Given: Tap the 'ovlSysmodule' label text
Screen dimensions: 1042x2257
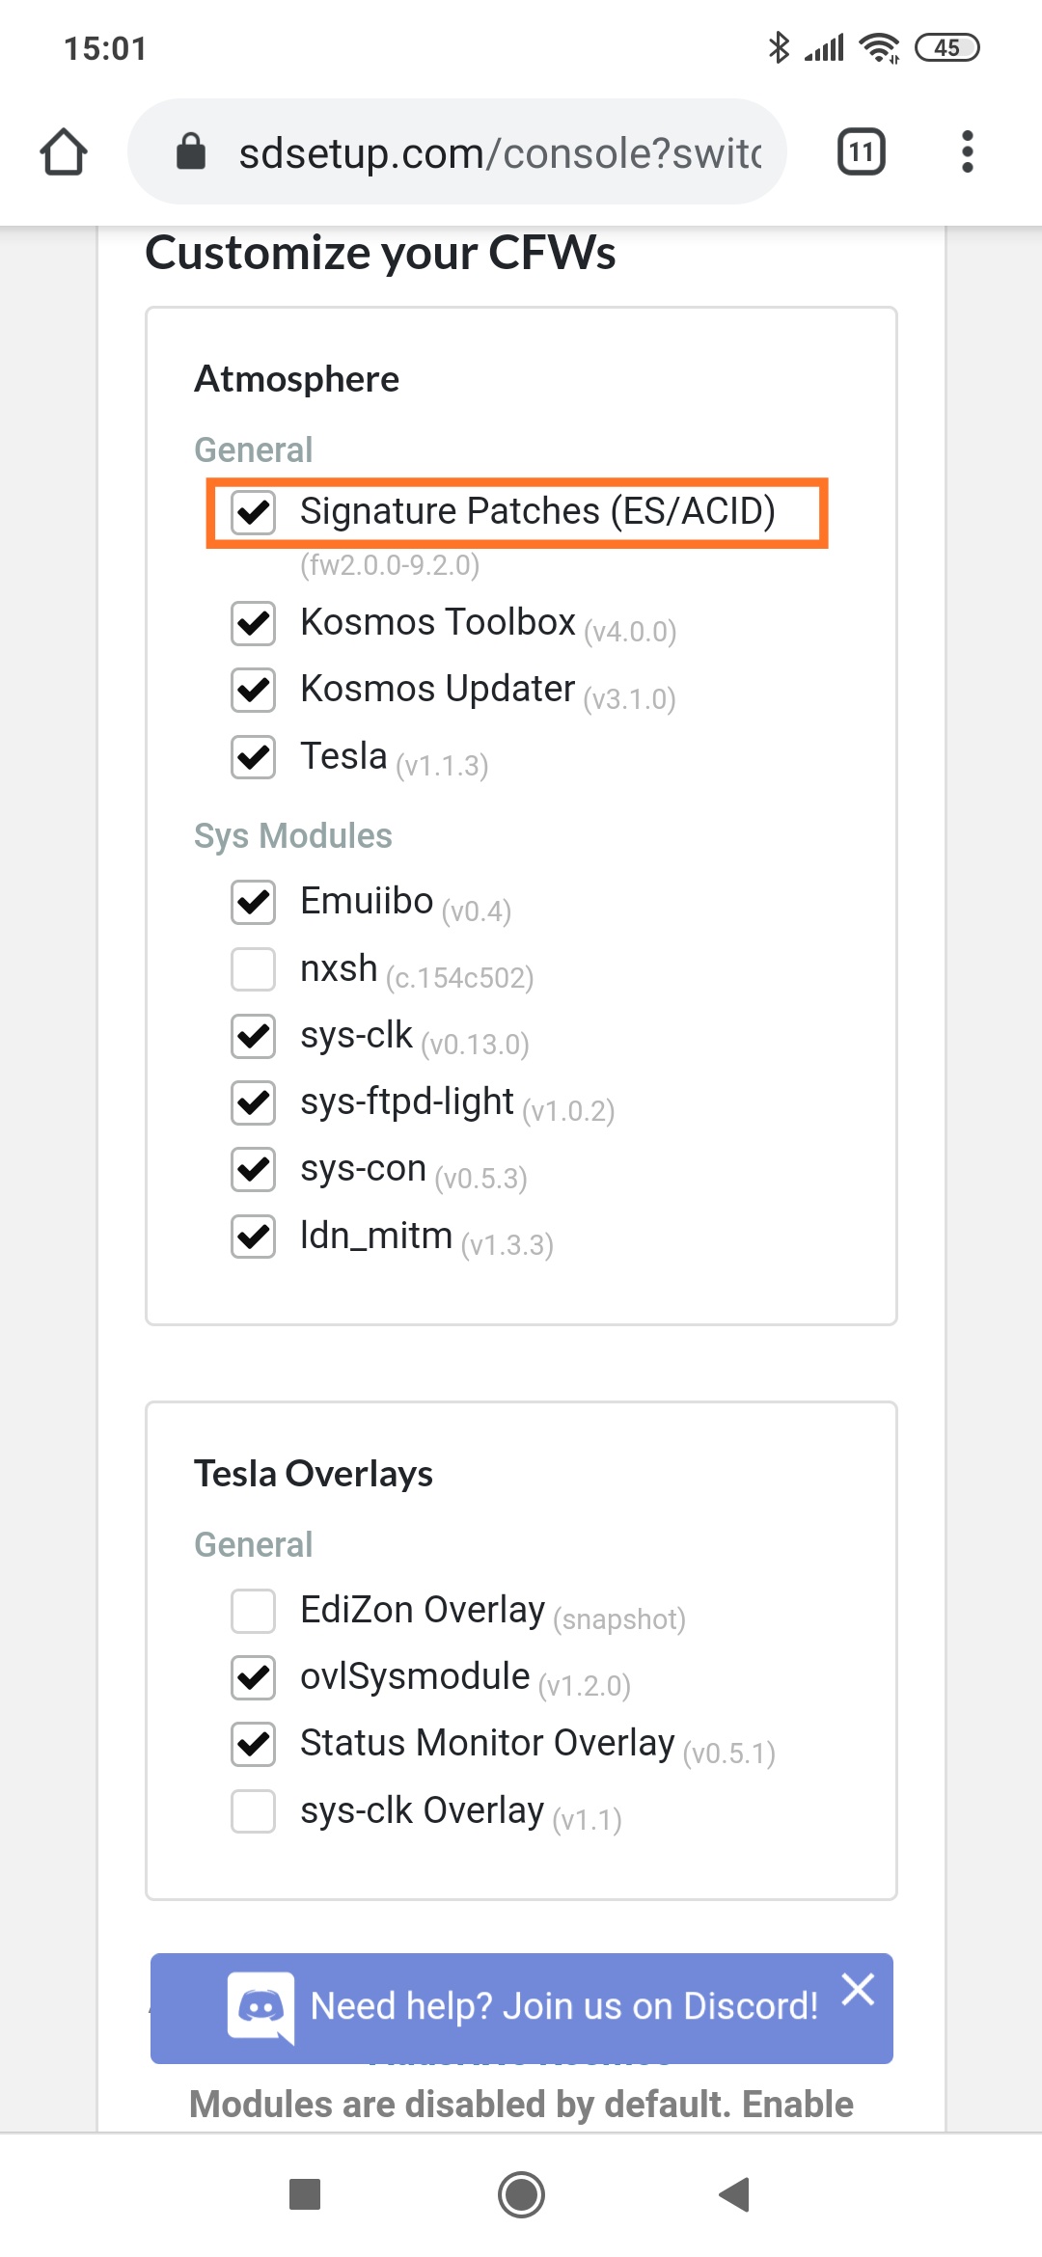Looking at the screenshot, I should click(x=415, y=1676).
